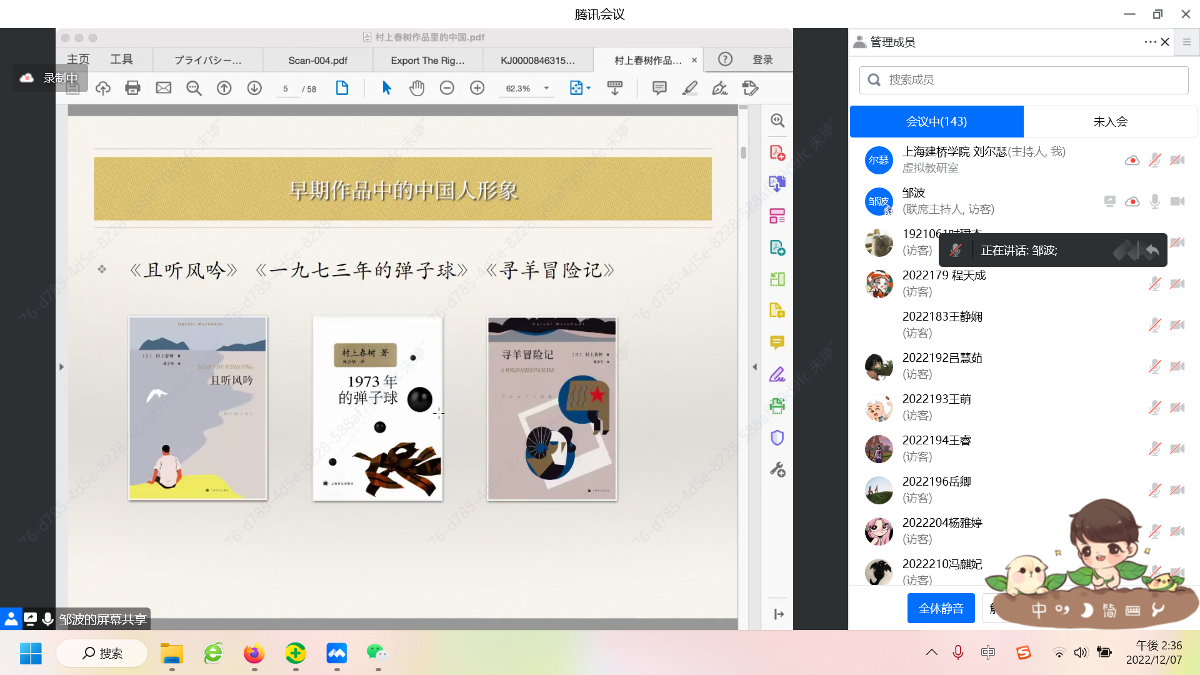Expand the left PDF navigation pane
The width and height of the screenshot is (1200, 675).
[x=61, y=367]
